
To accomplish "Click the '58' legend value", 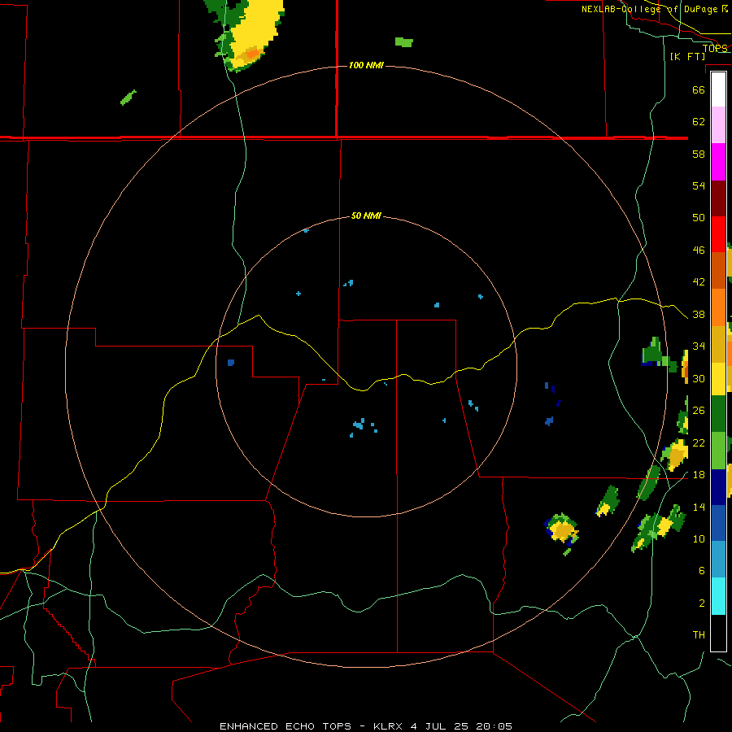I will (699, 154).
